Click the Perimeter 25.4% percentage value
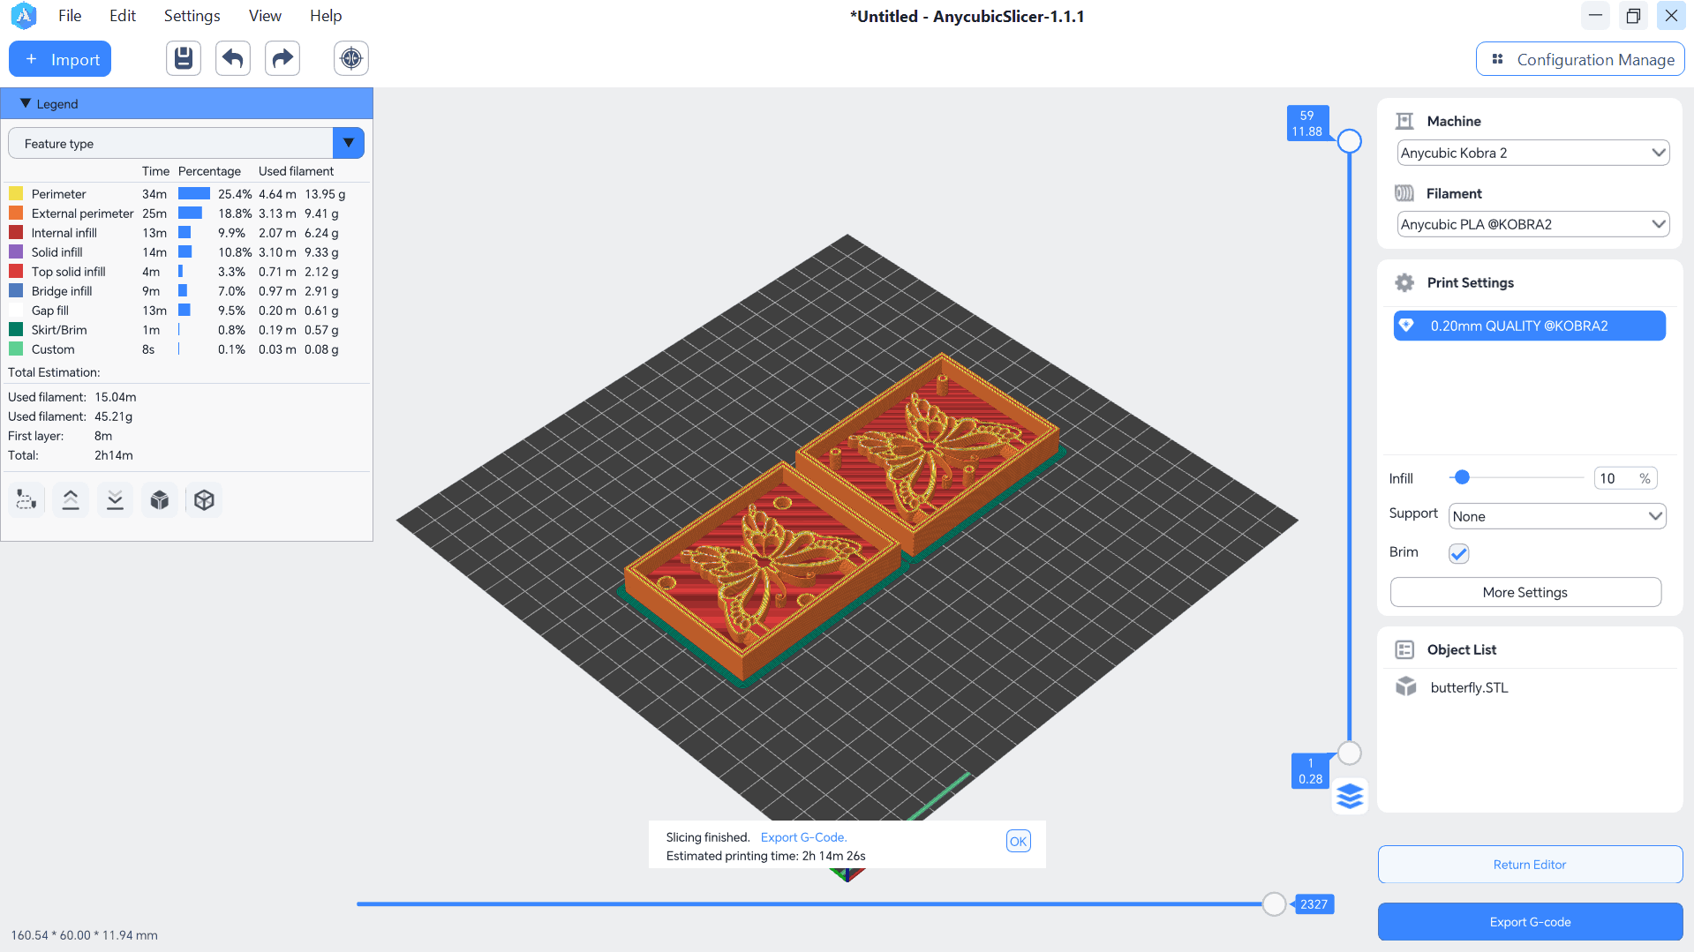The height and width of the screenshot is (952, 1694). click(x=235, y=194)
